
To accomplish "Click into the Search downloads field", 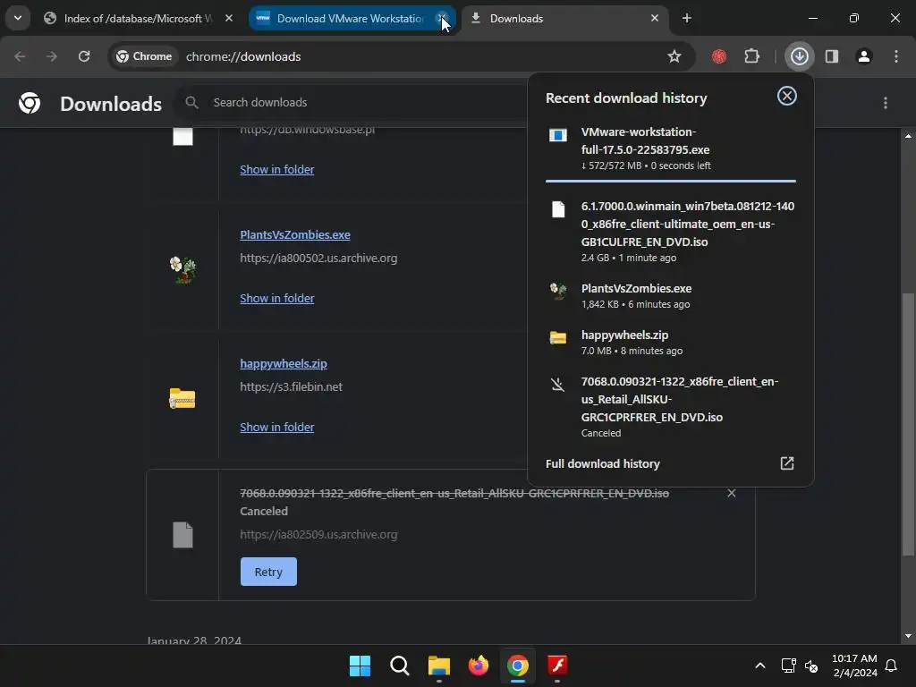I will point(351,102).
